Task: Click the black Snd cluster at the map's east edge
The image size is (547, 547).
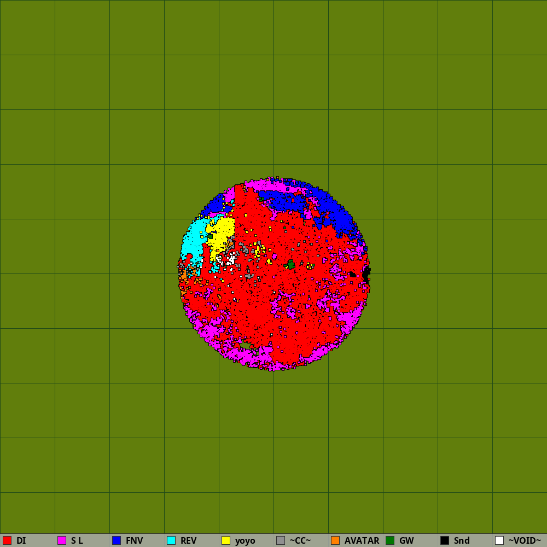Action: 365,274
